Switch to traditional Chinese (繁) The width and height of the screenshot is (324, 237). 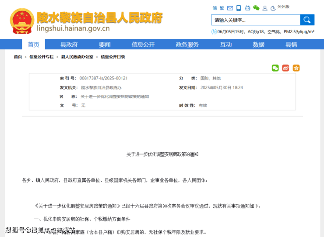pos(222,8)
